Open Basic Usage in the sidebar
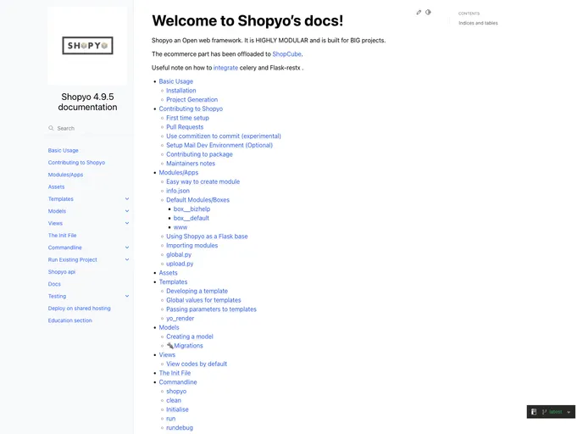Image resolution: width=583 pixels, height=434 pixels. [x=64, y=150]
